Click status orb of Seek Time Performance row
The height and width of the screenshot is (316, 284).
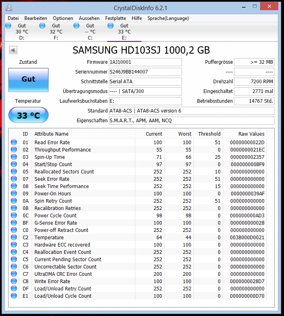[x=14, y=186]
